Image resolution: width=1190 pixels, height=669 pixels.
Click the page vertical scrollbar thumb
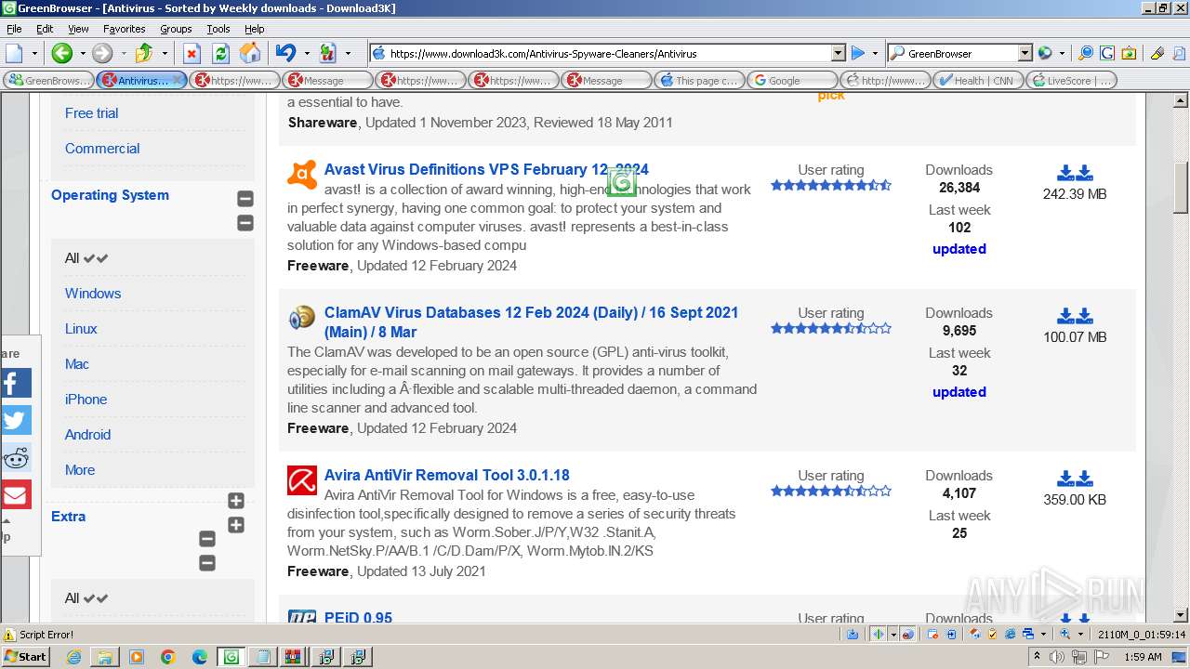[1181, 188]
